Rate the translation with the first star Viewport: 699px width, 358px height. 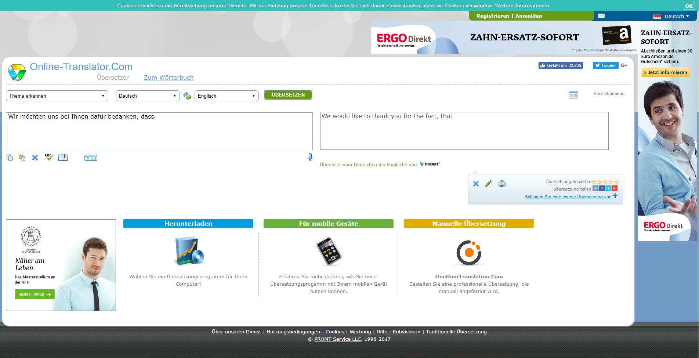coord(594,182)
